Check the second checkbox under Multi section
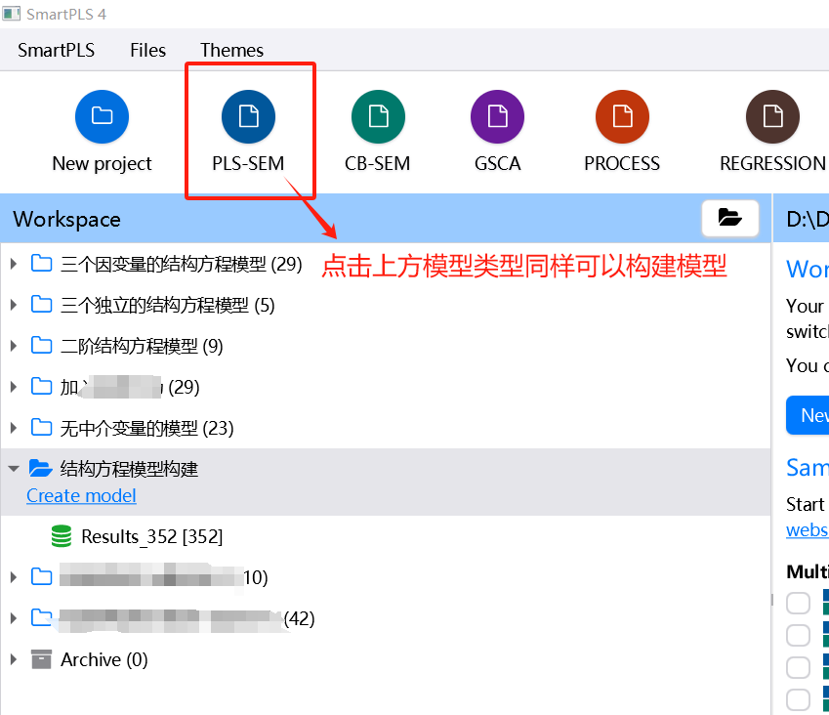This screenshot has height=715, width=829. click(799, 635)
